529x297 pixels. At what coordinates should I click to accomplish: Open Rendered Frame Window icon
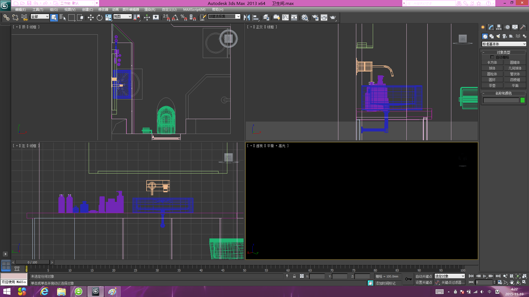coord(324,18)
